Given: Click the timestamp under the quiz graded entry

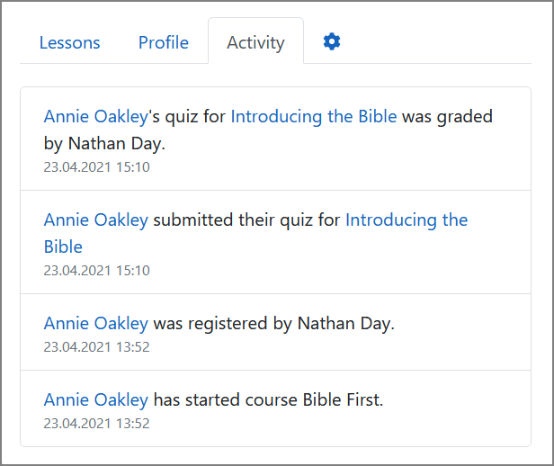Looking at the screenshot, I should tap(96, 167).
